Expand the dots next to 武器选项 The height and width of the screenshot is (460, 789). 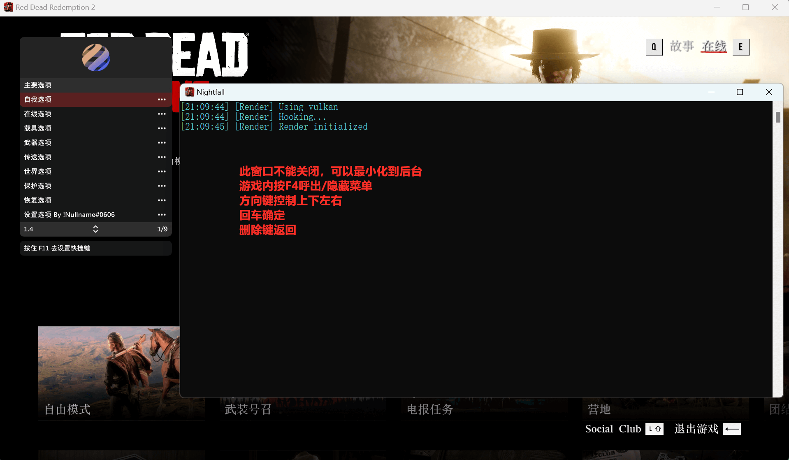(162, 143)
